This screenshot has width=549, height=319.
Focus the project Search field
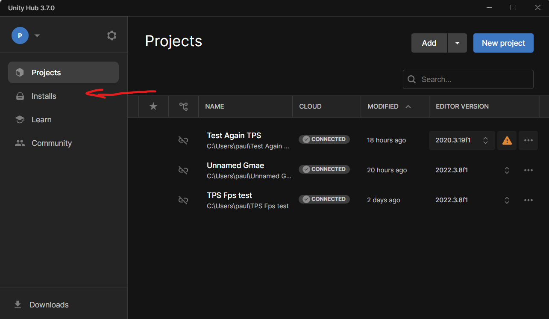[x=468, y=79]
